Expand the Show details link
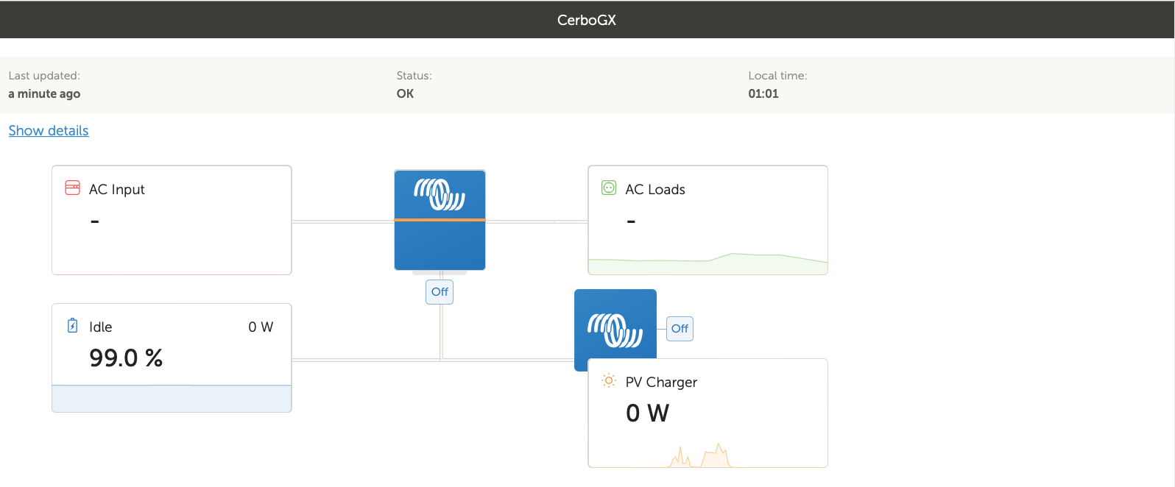 (49, 131)
